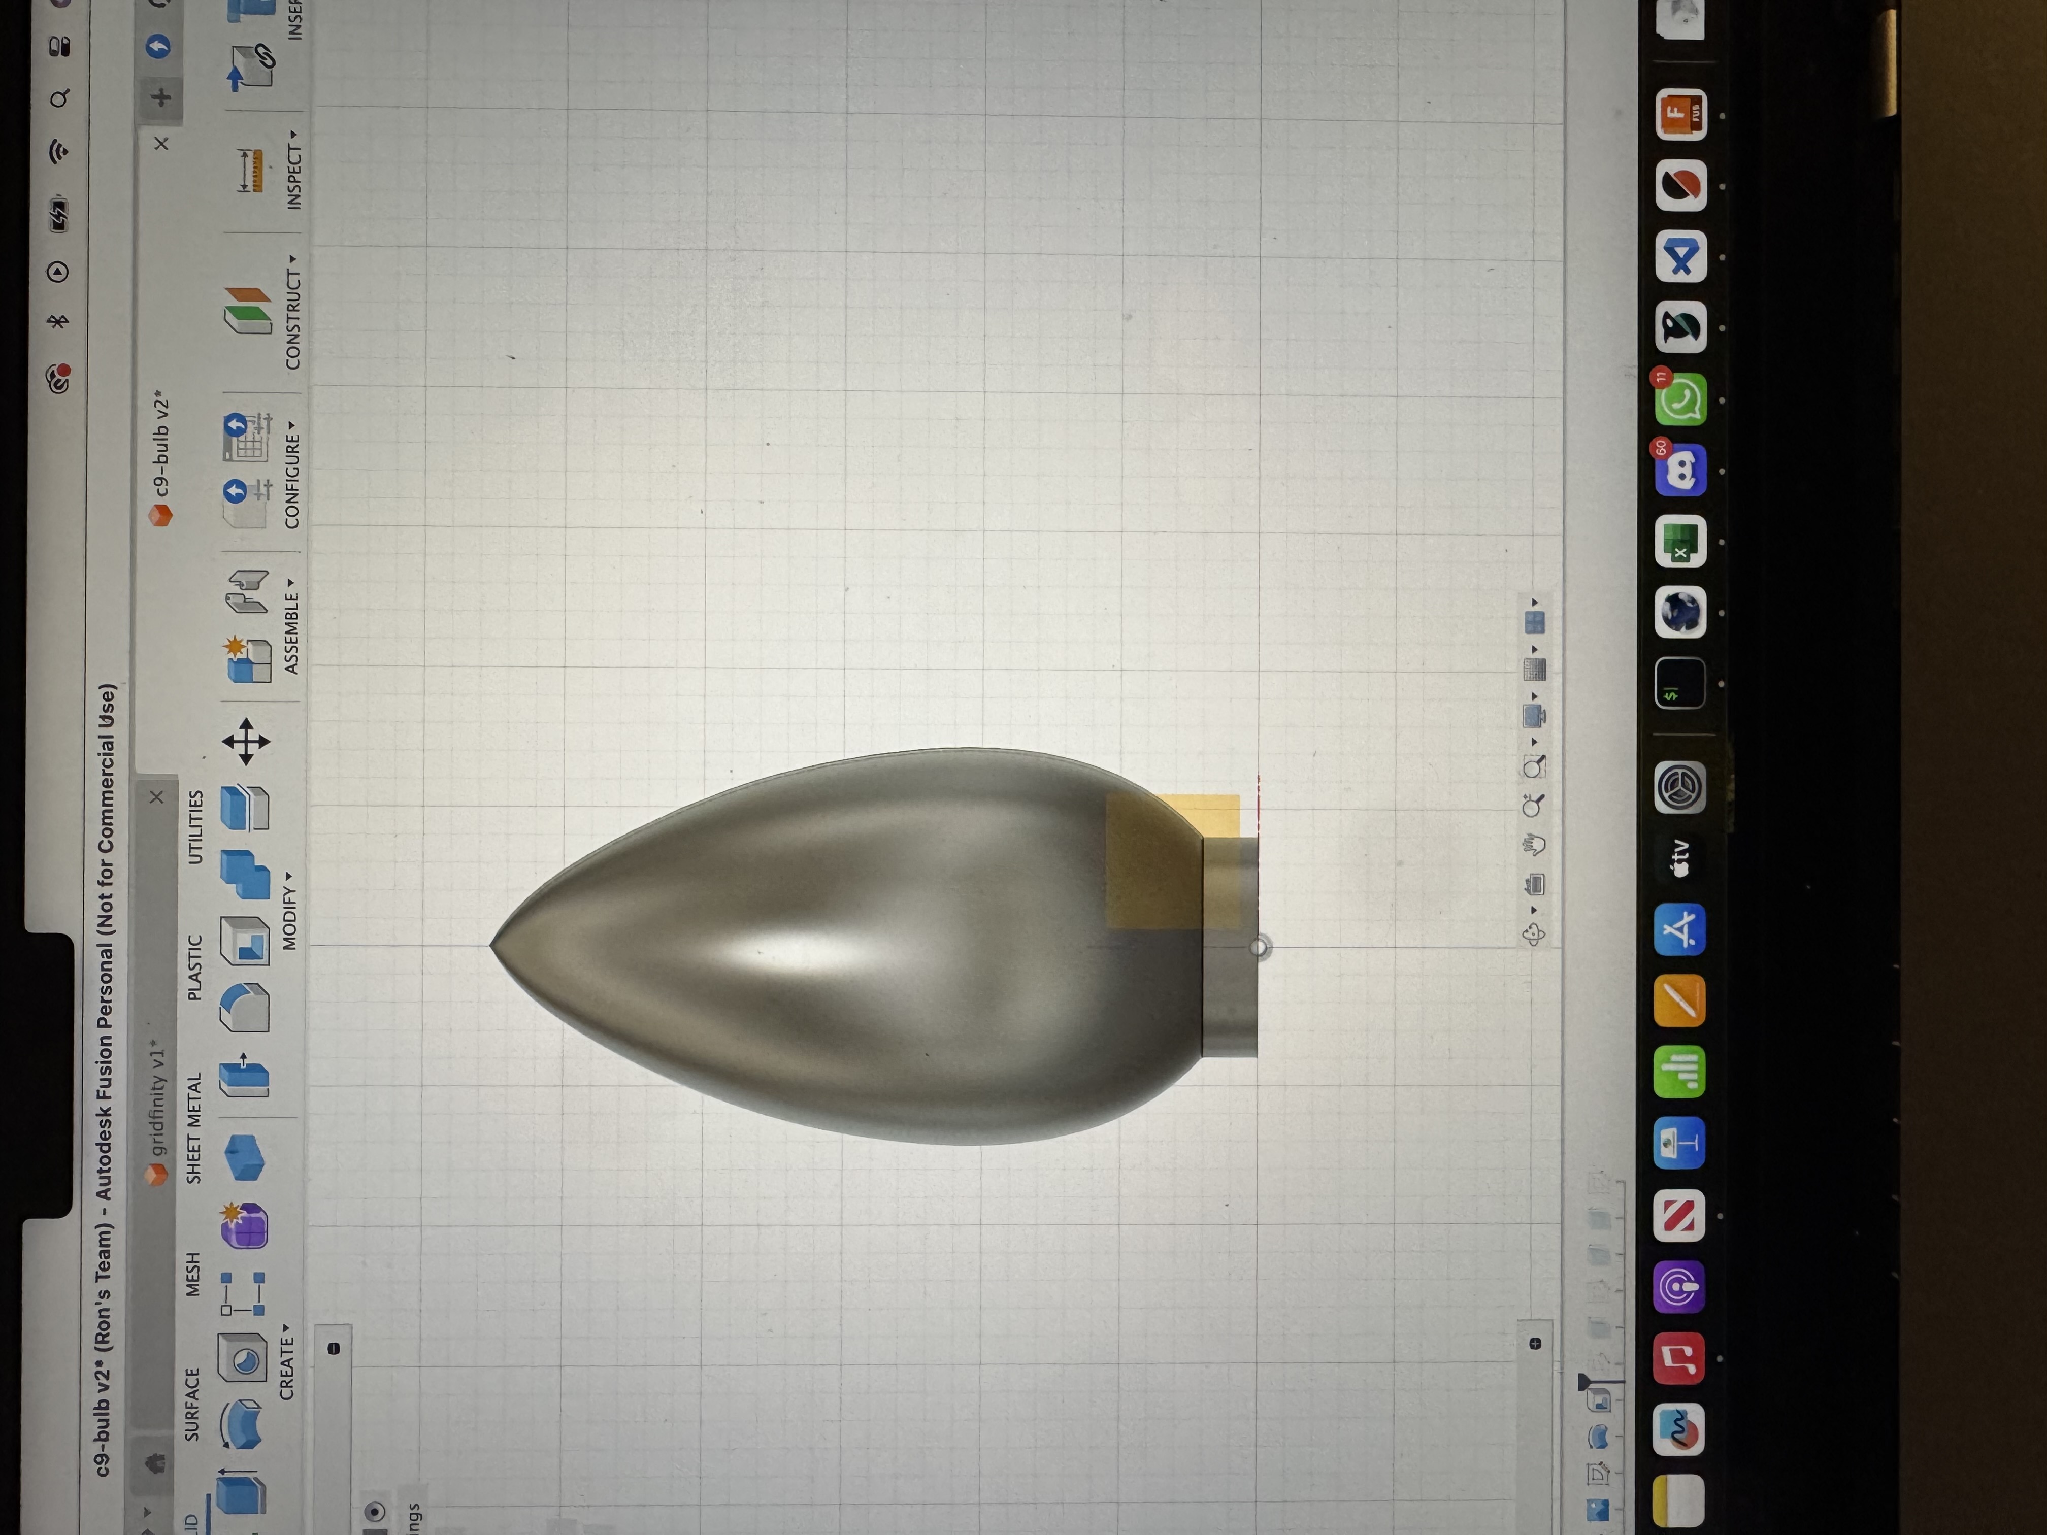Viewport: 2047px width, 1535px height.
Task: Expand the CREATE dropdown
Action: click(287, 1361)
